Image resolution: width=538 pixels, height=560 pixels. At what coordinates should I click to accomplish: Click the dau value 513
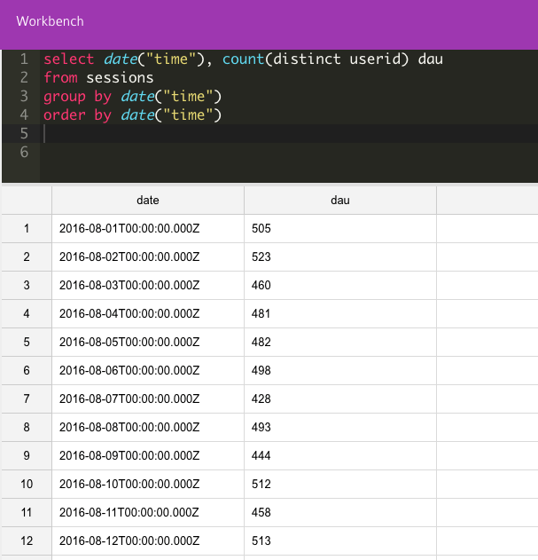click(x=261, y=541)
